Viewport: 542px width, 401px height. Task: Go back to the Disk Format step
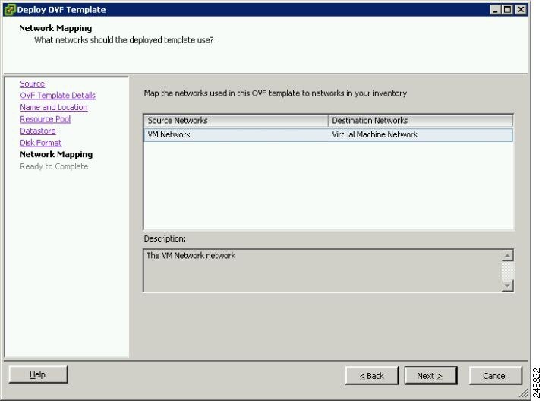41,143
